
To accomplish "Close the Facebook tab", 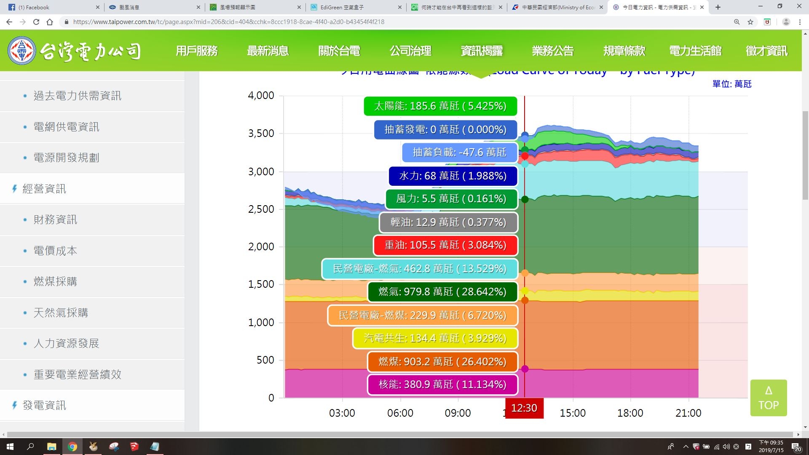I will 98,7.
